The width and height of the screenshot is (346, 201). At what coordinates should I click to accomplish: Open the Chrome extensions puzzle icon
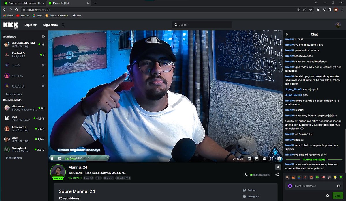[318, 10]
